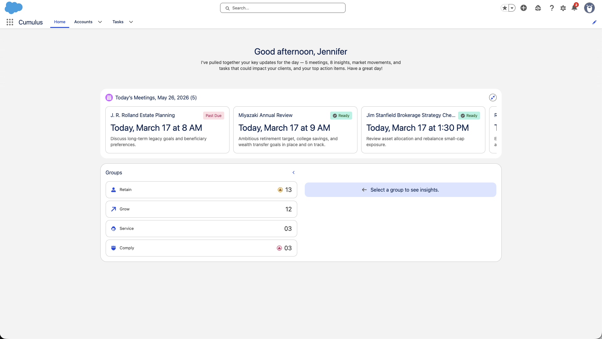View notifications bell with badge
The width and height of the screenshot is (602, 339).
(574, 7)
